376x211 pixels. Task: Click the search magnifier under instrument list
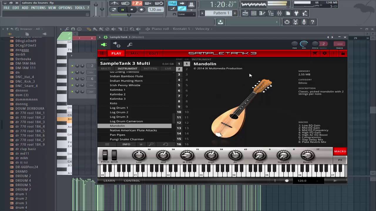(x=151, y=144)
